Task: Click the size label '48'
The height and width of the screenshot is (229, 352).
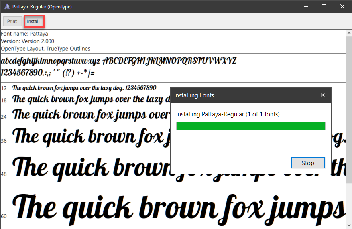Action: 4,174
